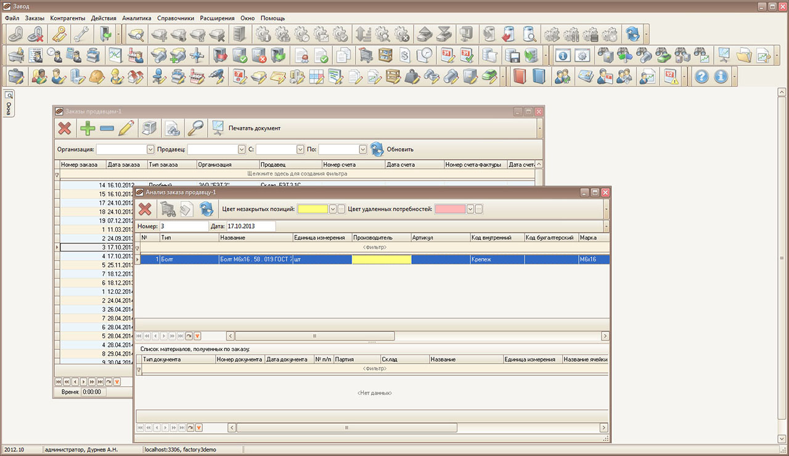Click the wrench settings icon in main toolbar
Image resolution: width=789 pixels, height=456 pixels.
pos(80,34)
